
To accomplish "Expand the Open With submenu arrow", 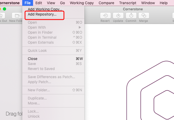I will [x=80, y=27].
